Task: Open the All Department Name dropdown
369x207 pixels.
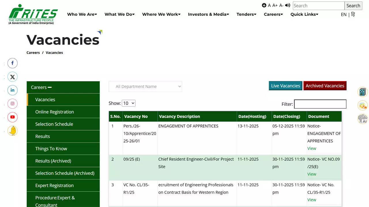Action: coord(145,87)
